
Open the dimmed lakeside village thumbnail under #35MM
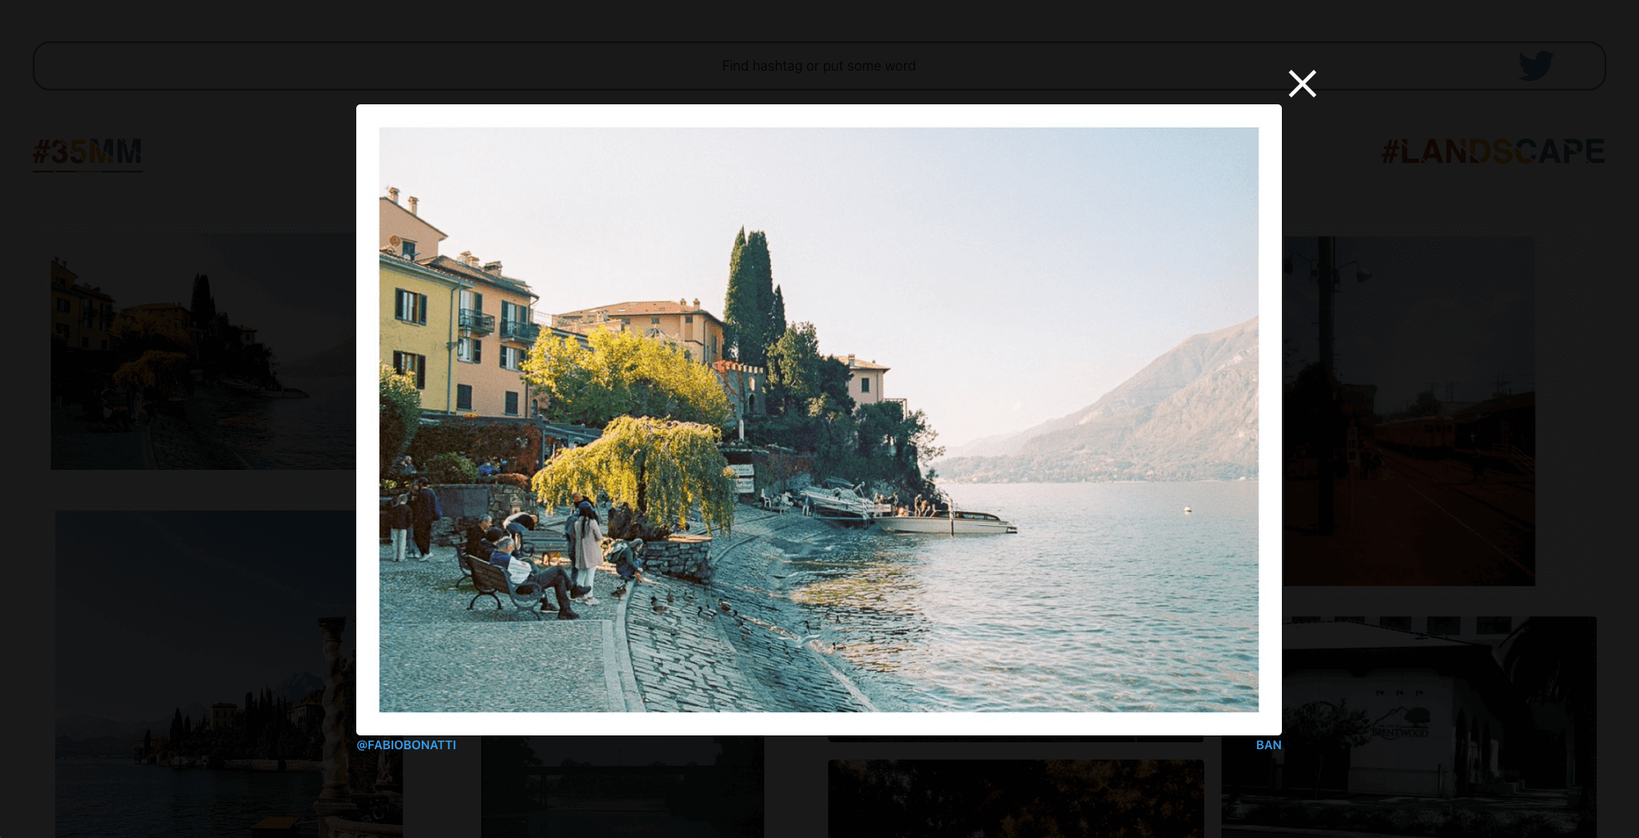coord(204,352)
